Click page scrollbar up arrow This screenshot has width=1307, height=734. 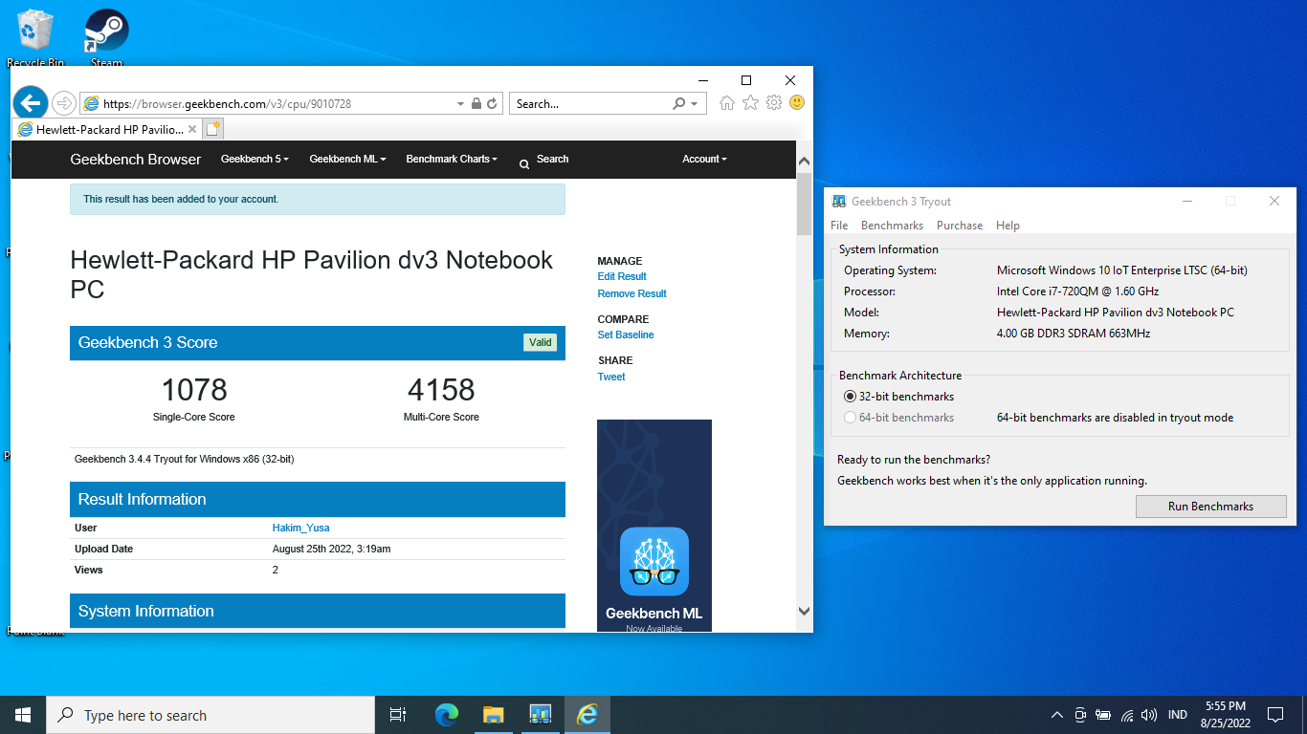[x=804, y=162]
